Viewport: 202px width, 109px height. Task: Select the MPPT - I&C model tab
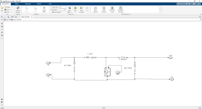click(14, 17)
